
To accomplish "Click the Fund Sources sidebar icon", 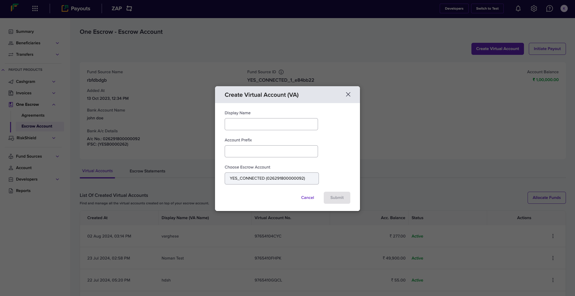I will point(11,156).
